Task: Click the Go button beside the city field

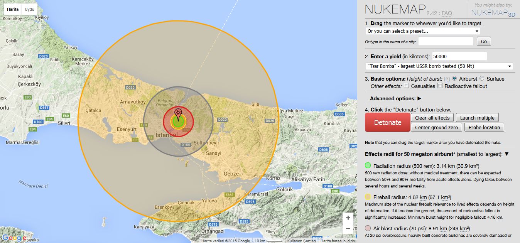Action: pos(484,41)
